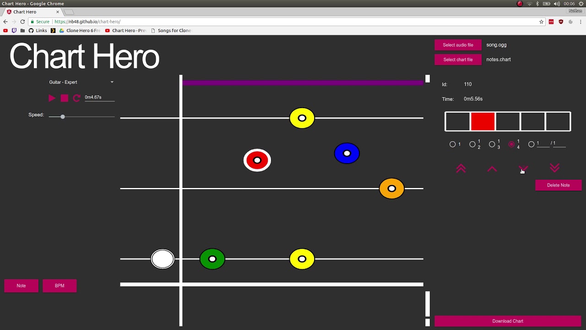Toggle the red fret box in note editor
This screenshot has height=330, width=586.
[x=483, y=121]
